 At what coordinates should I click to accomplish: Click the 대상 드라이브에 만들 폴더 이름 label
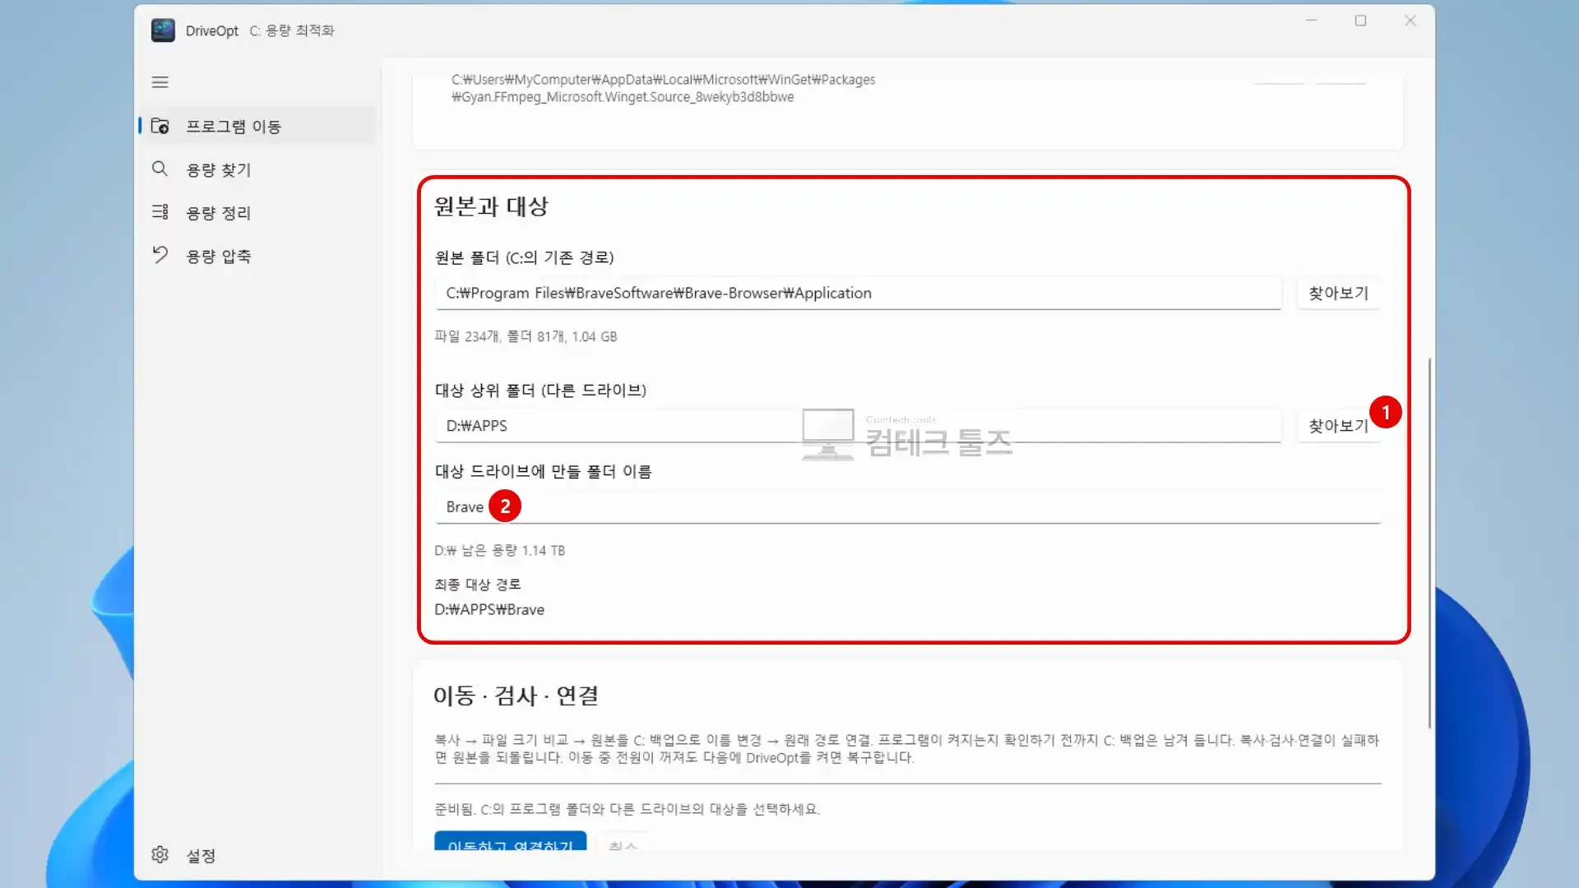point(543,471)
